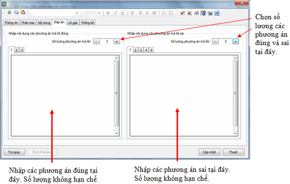The height and width of the screenshot is (184, 290).
Task: Click the application icon in title bar
Action: pyautogui.click(x=4, y=4)
